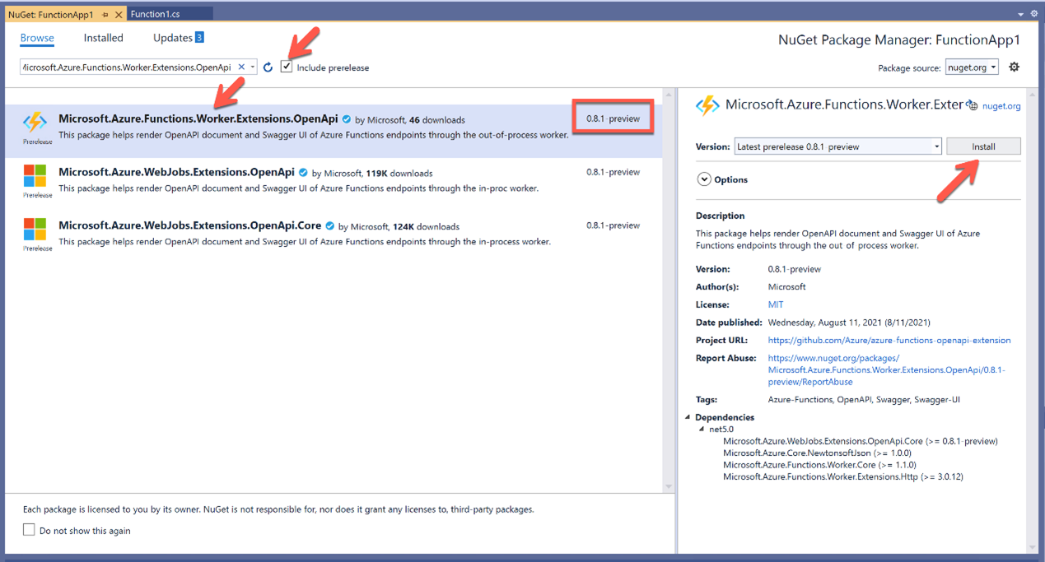Open NuGet settings gear icon
Image resolution: width=1045 pixels, height=562 pixels.
1014,67
